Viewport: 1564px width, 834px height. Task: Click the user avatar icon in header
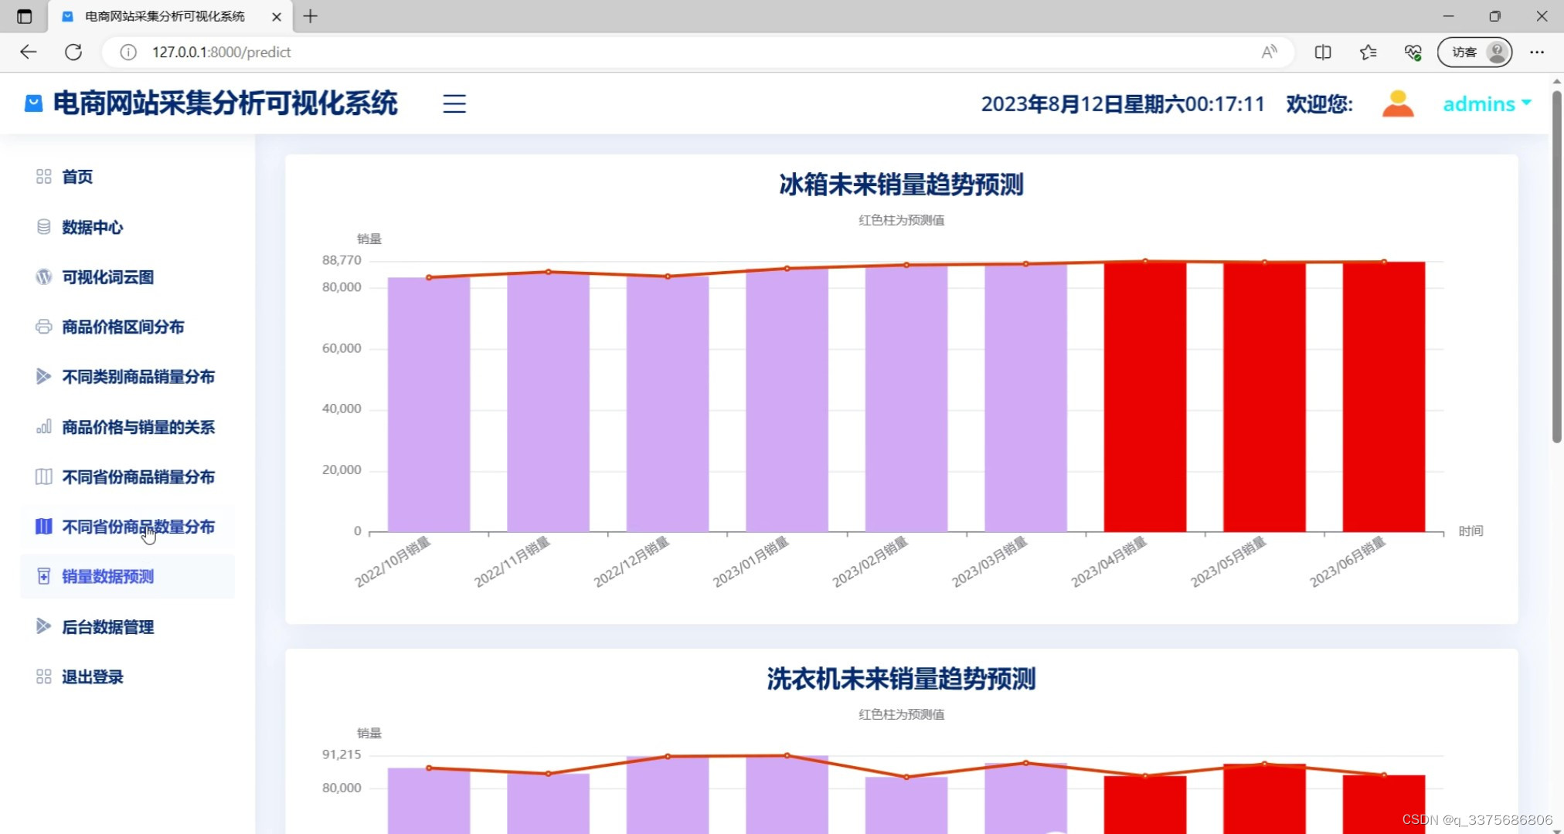coord(1397,103)
